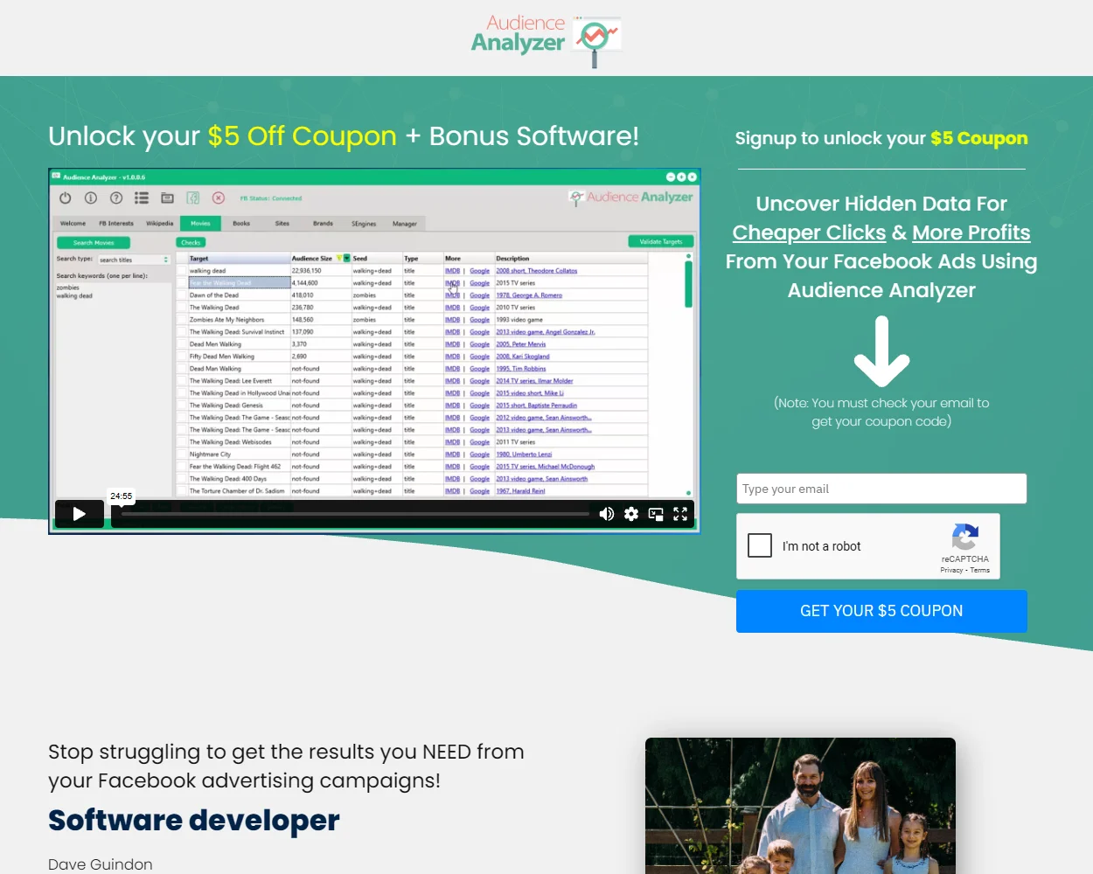Viewport: 1093px width, 874px height.
Task: Switch to the Sites tab
Action: coord(282,223)
